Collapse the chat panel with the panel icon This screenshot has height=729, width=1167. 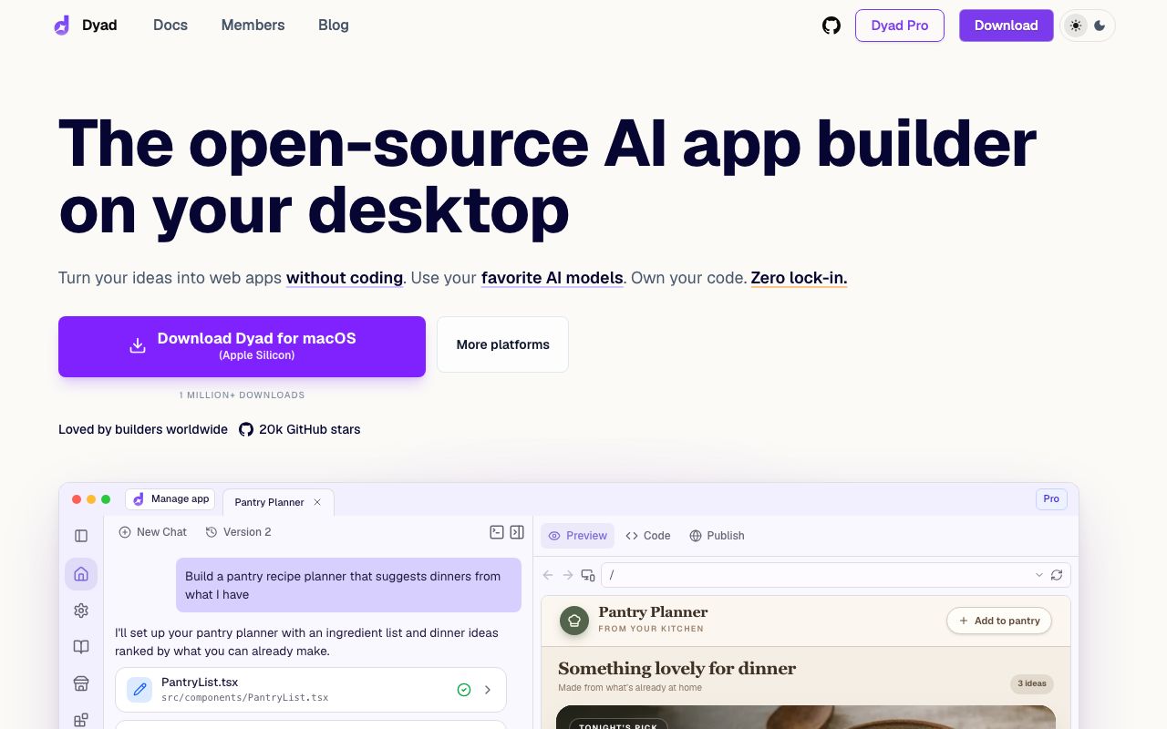click(517, 532)
